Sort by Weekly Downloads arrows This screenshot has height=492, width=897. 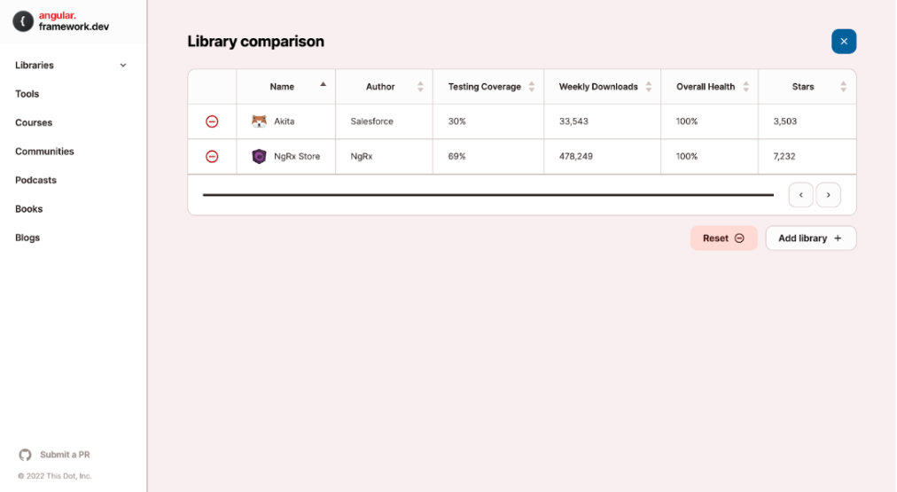tap(648, 86)
